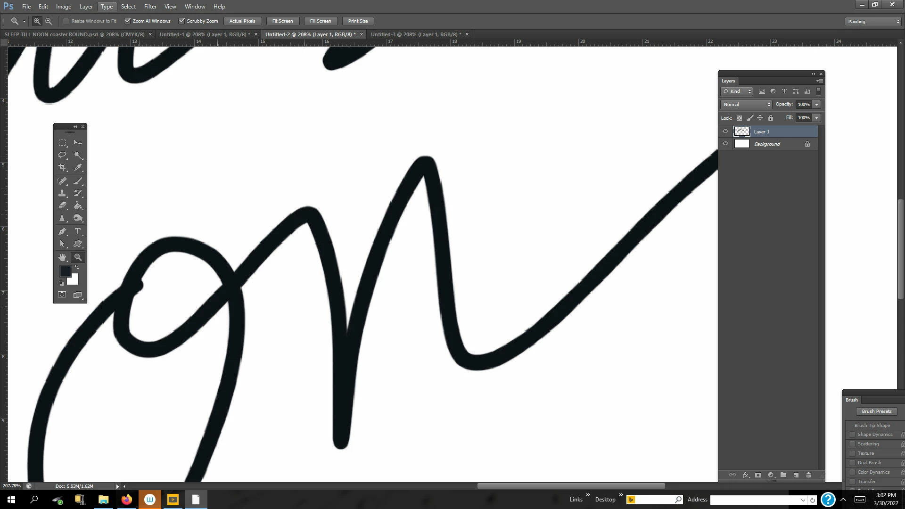This screenshot has height=509, width=905.
Task: Click the foreground color swatch
Action: click(65, 271)
